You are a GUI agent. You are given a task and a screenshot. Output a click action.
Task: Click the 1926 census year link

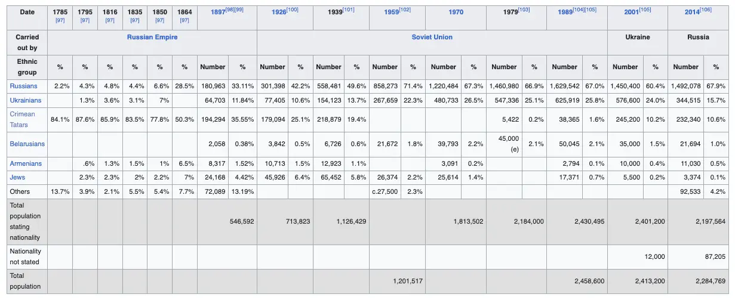pos(279,13)
